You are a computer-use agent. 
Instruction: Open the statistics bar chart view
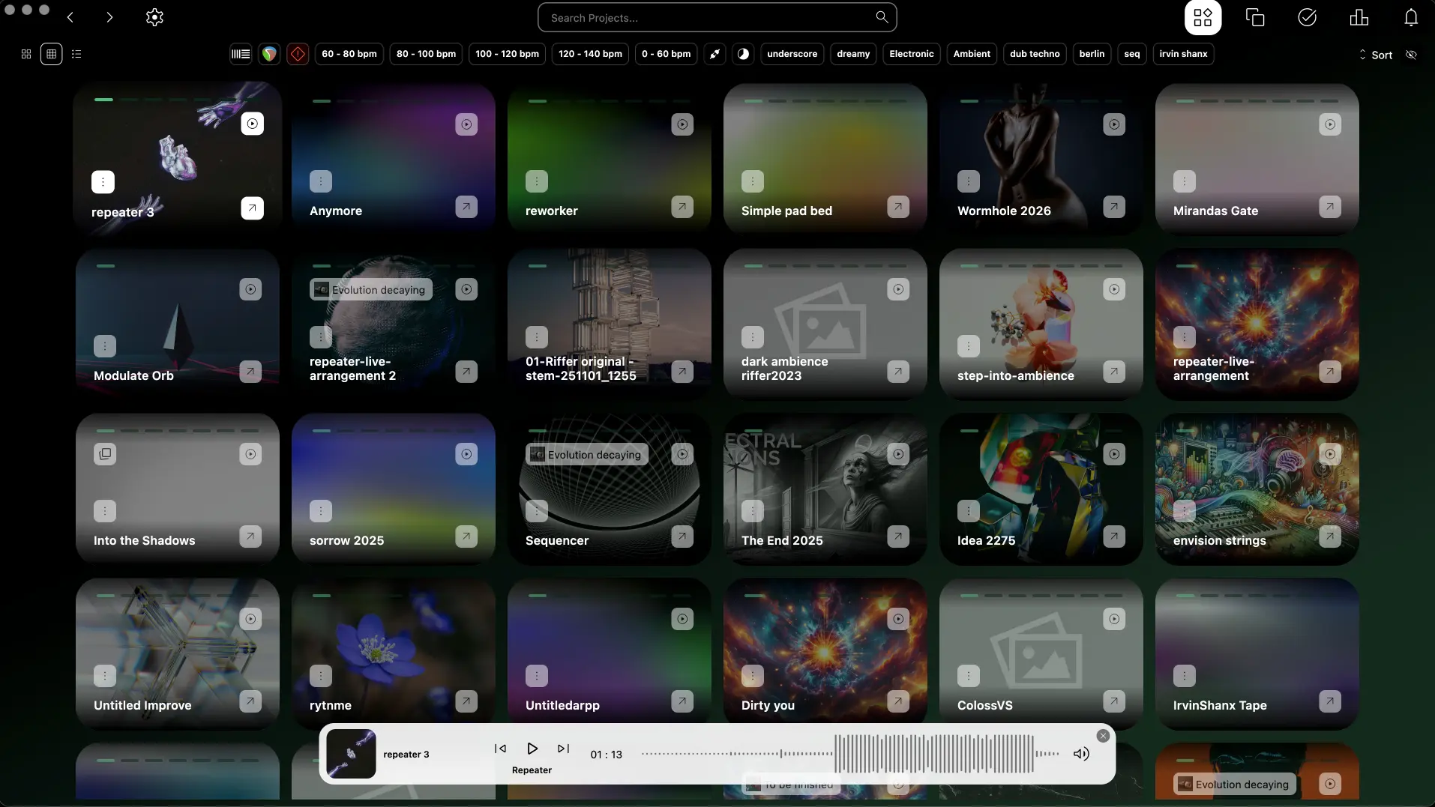(x=1359, y=17)
